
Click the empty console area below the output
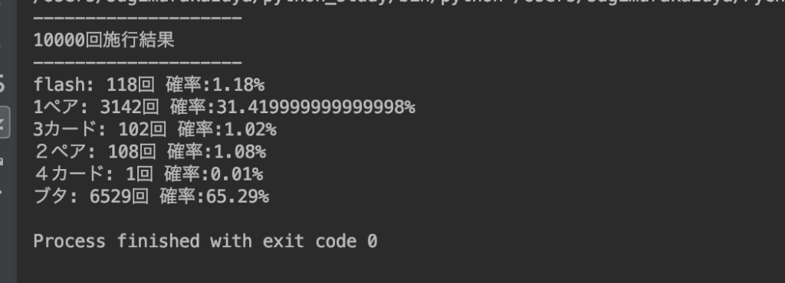pos(400,267)
